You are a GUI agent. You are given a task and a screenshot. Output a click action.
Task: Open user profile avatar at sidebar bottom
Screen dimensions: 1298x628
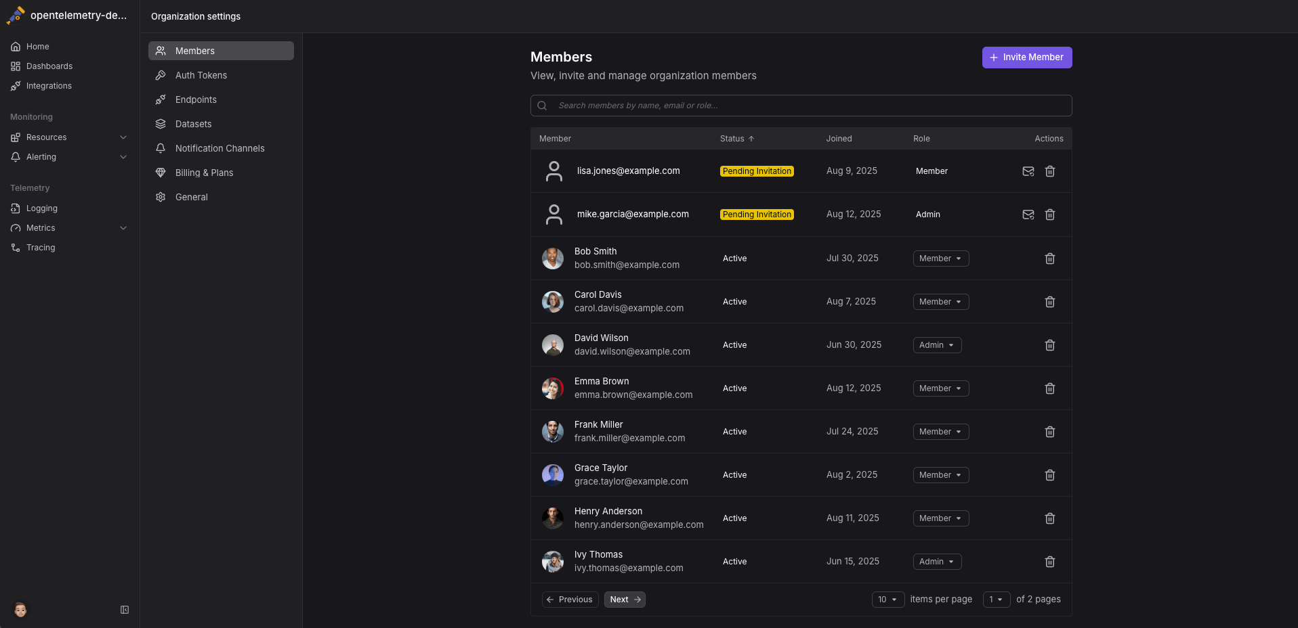20,610
